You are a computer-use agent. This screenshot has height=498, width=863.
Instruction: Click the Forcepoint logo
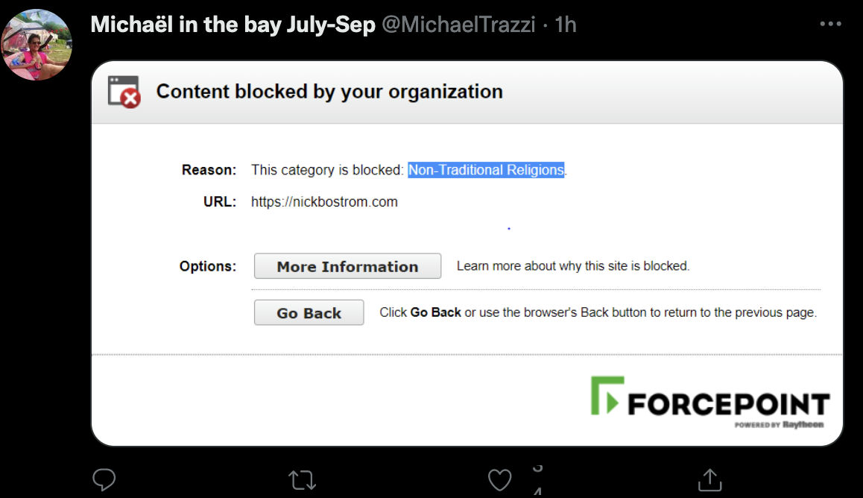point(710,402)
